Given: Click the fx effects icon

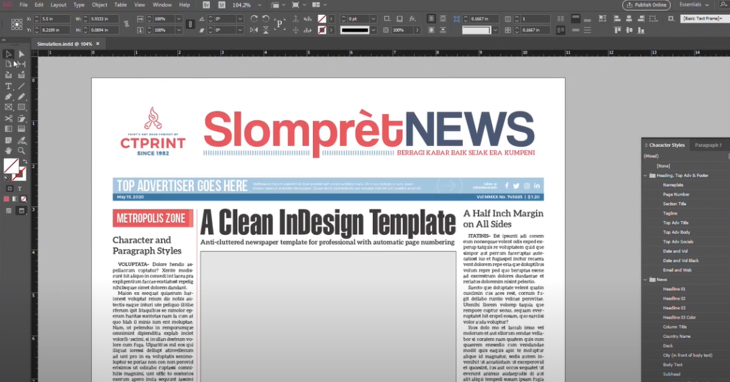Looking at the screenshot, I should click(412, 19).
